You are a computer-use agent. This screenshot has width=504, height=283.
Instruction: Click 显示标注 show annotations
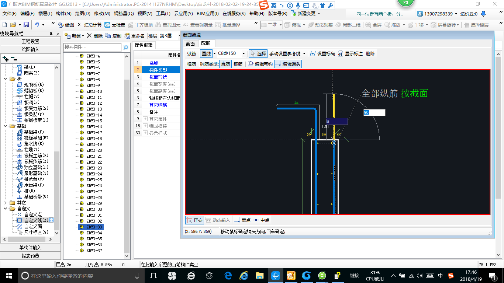350,53
